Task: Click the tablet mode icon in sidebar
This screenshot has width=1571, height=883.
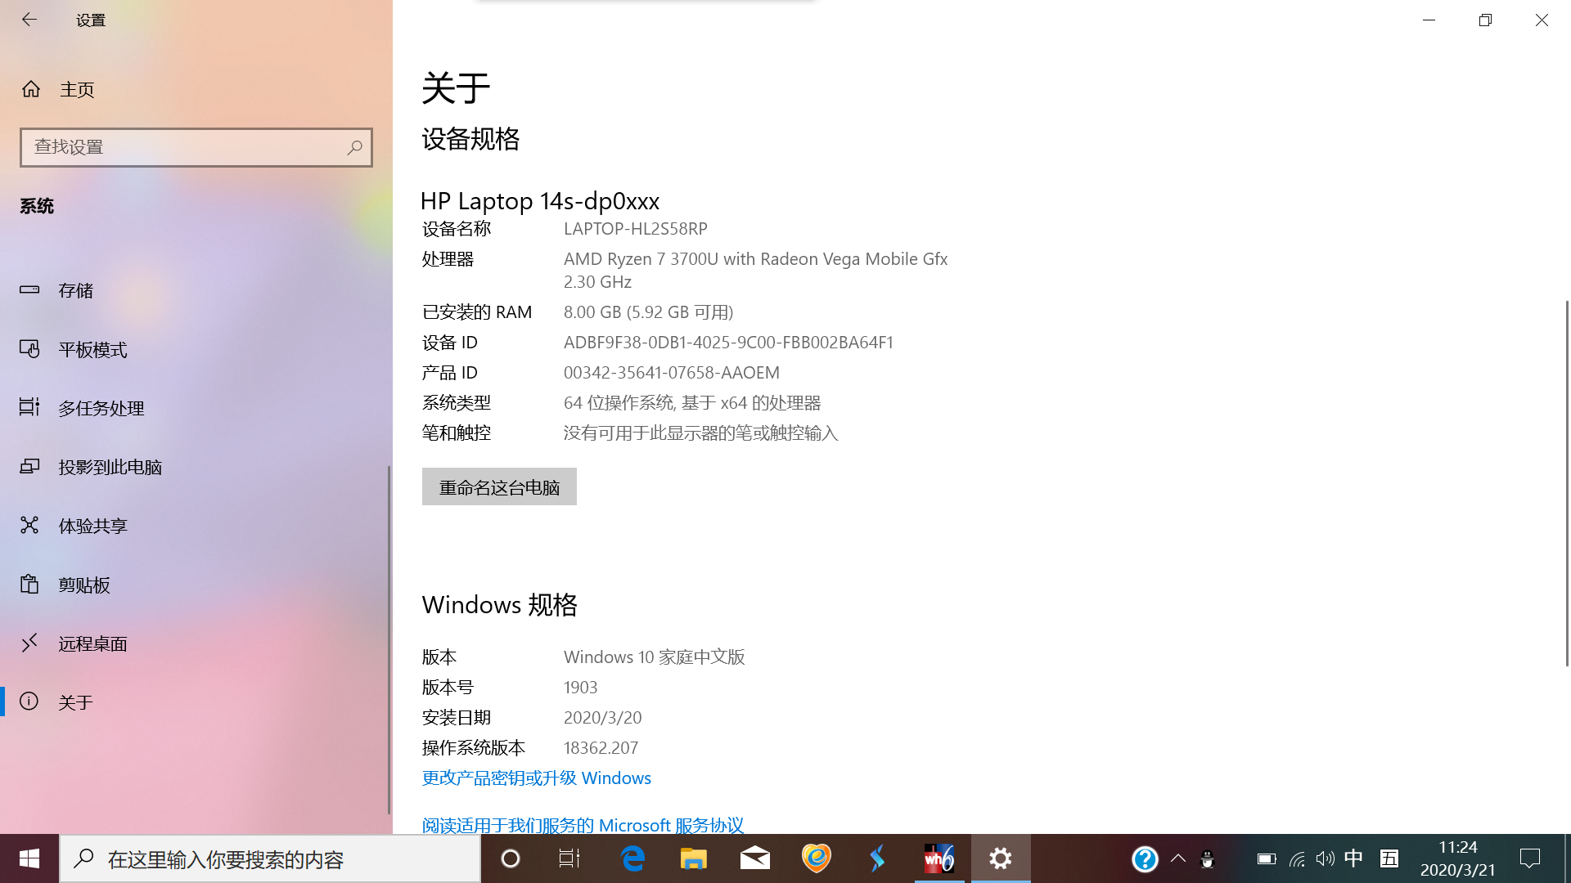Action: pyautogui.click(x=29, y=349)
